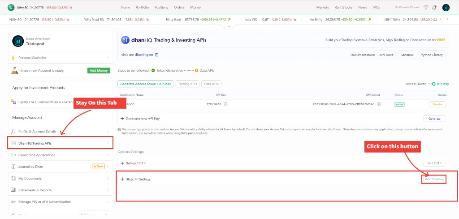
Task: Open Positions menu
Action: 161,7
